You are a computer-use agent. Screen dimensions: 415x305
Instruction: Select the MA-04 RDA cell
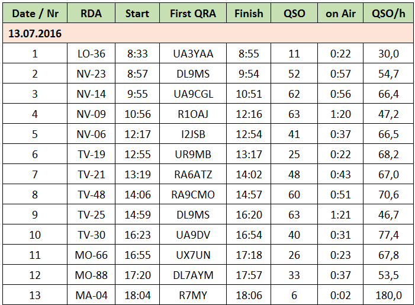click(x=91, y=295)
